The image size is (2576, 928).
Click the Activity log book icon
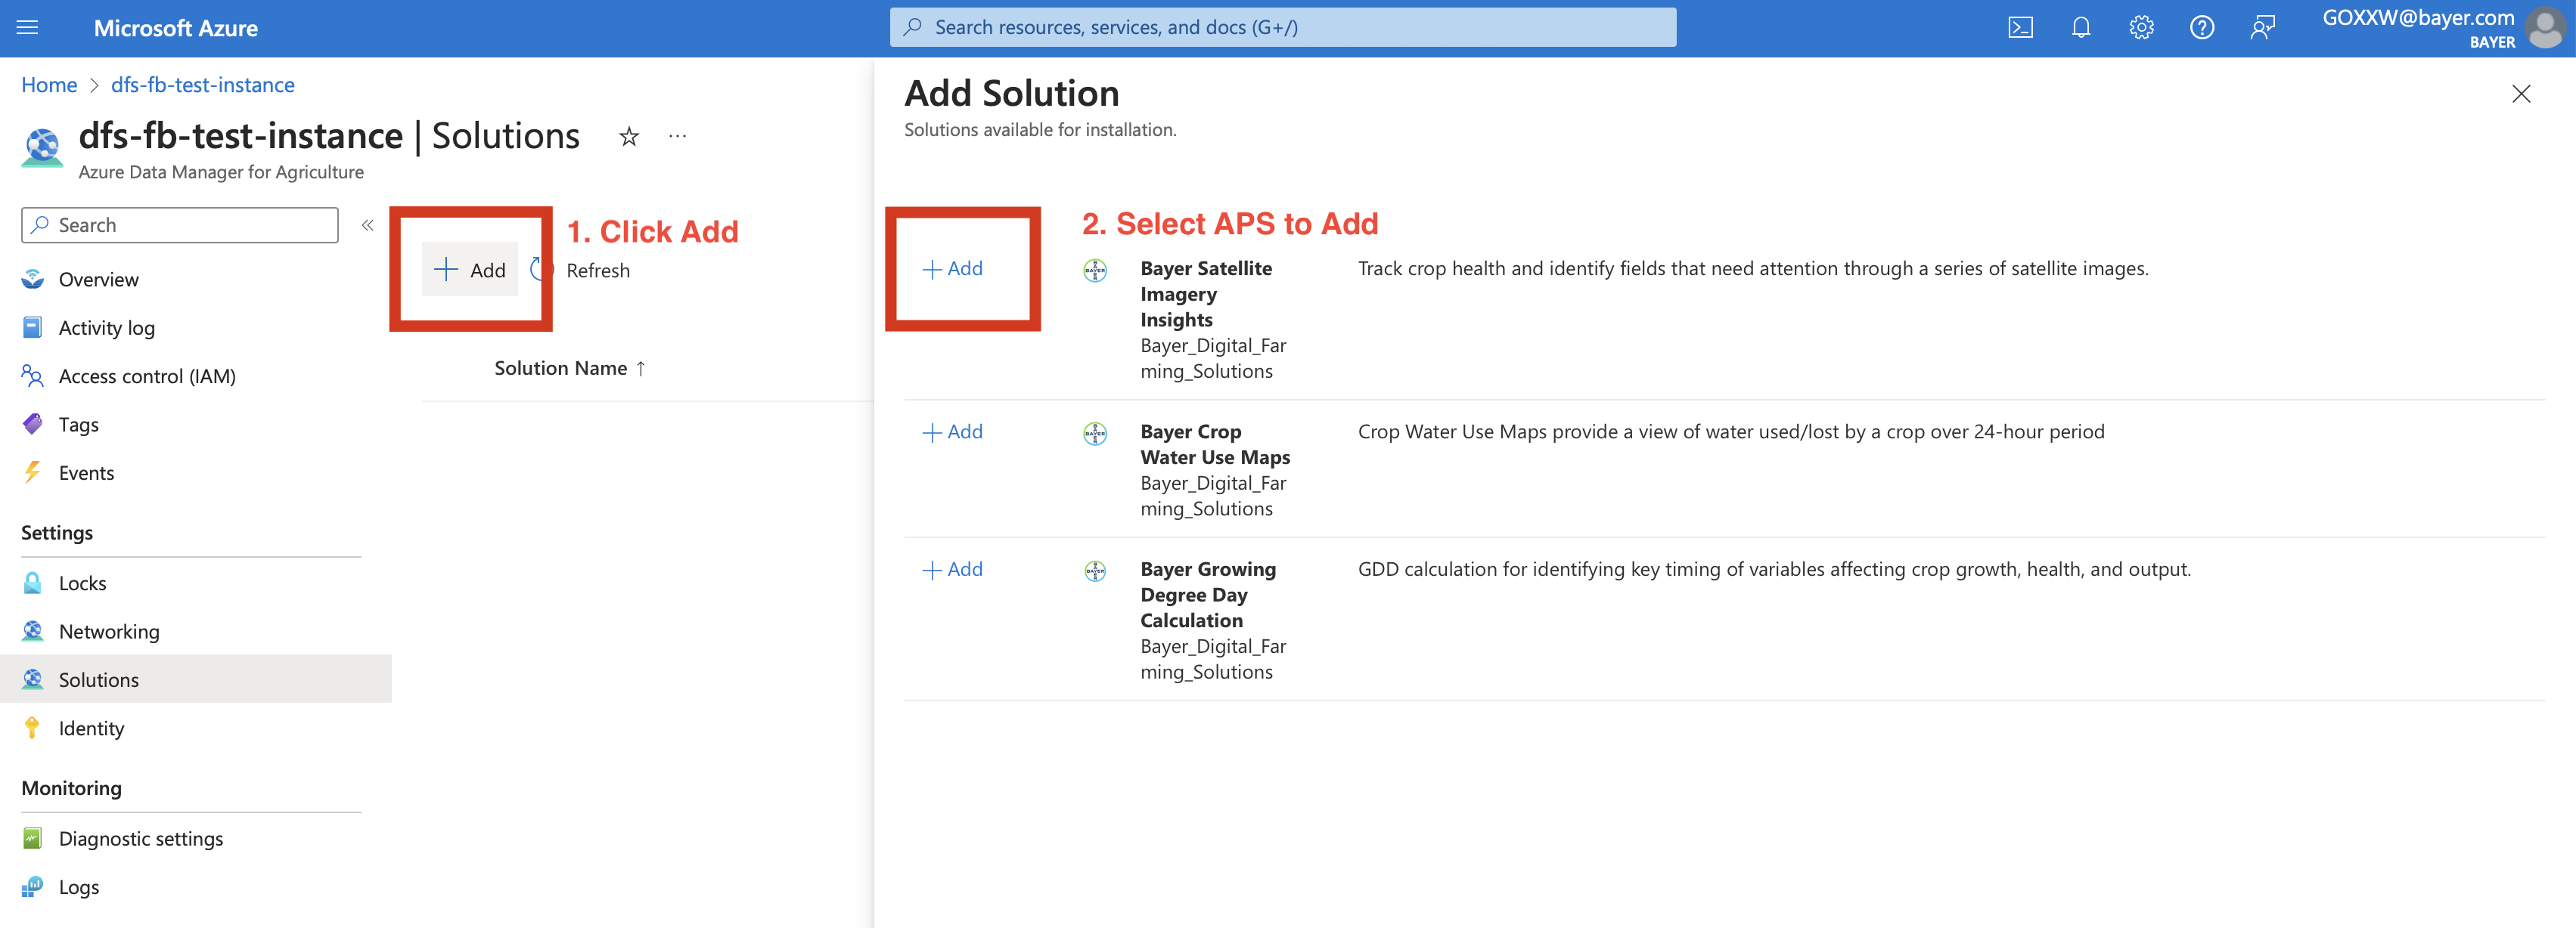pyautogui.click(x=33, y=328)
